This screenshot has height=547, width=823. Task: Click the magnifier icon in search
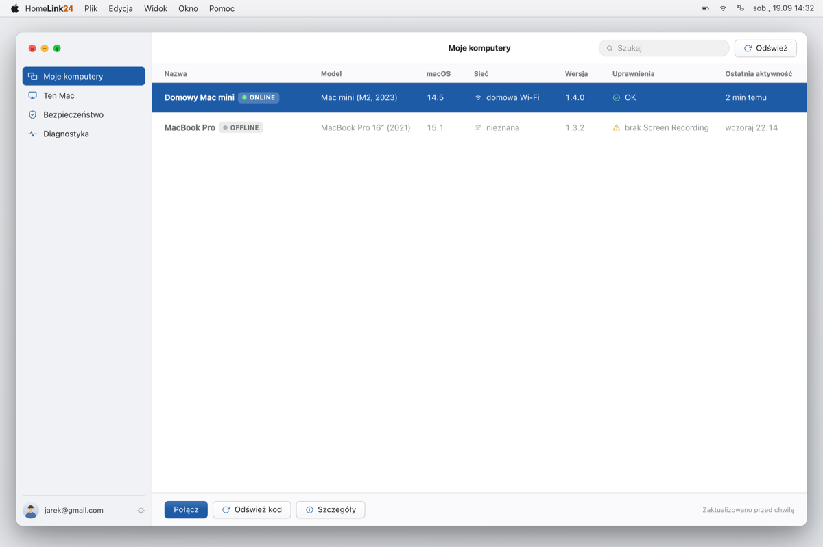[609, 49]
